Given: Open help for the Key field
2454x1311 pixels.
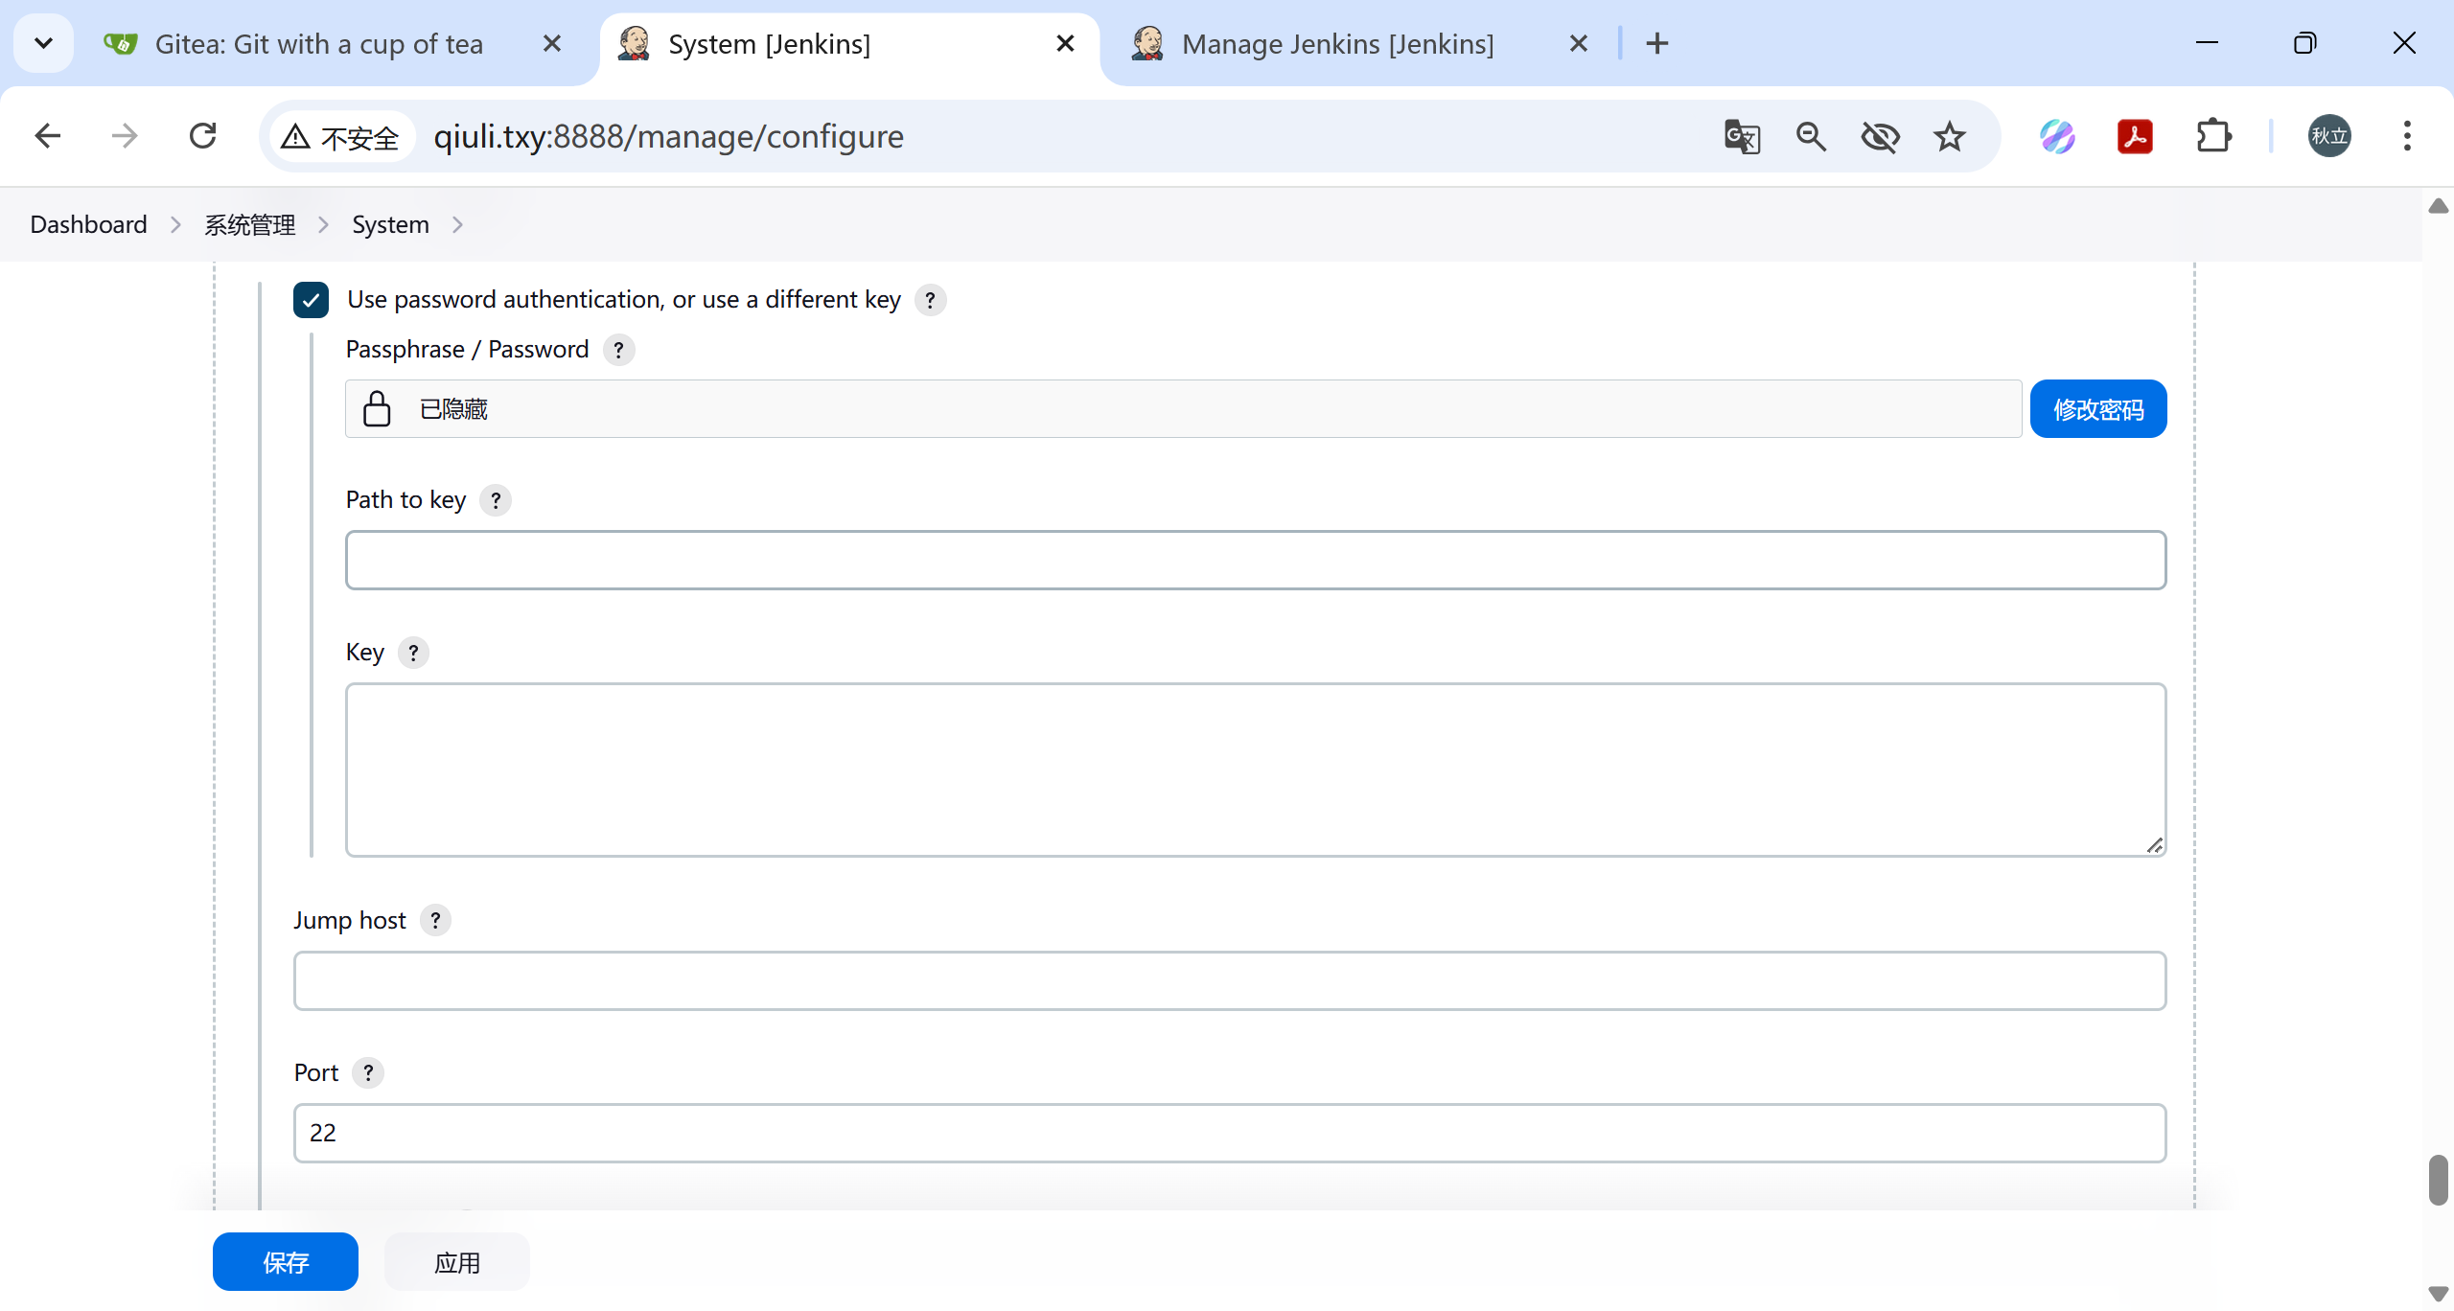Looking at the screenshot, I should (x=413, y=653).
